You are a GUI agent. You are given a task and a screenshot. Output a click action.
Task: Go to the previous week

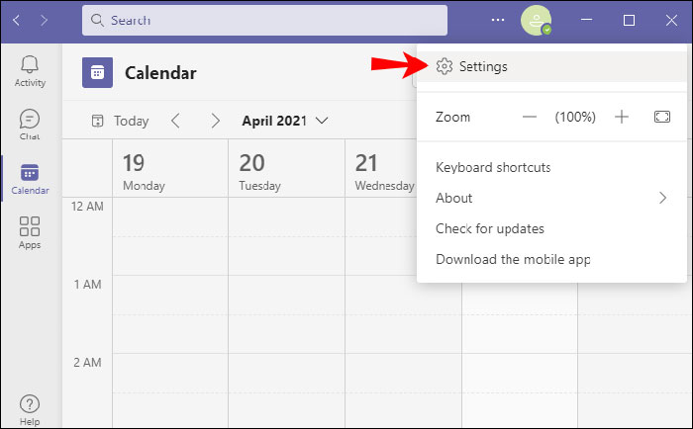click(175, 120)
